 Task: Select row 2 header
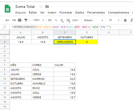[x=5, y=42]
